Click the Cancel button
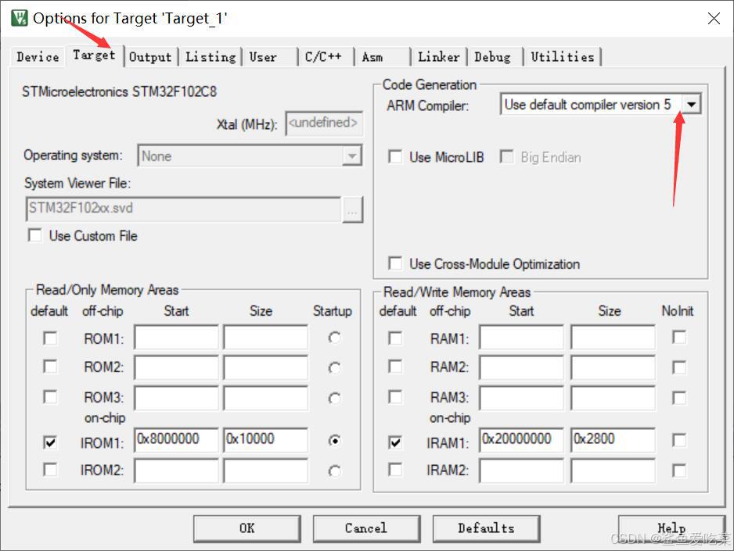This screenshot has width=734, height=551. click(x=366, y=528)
